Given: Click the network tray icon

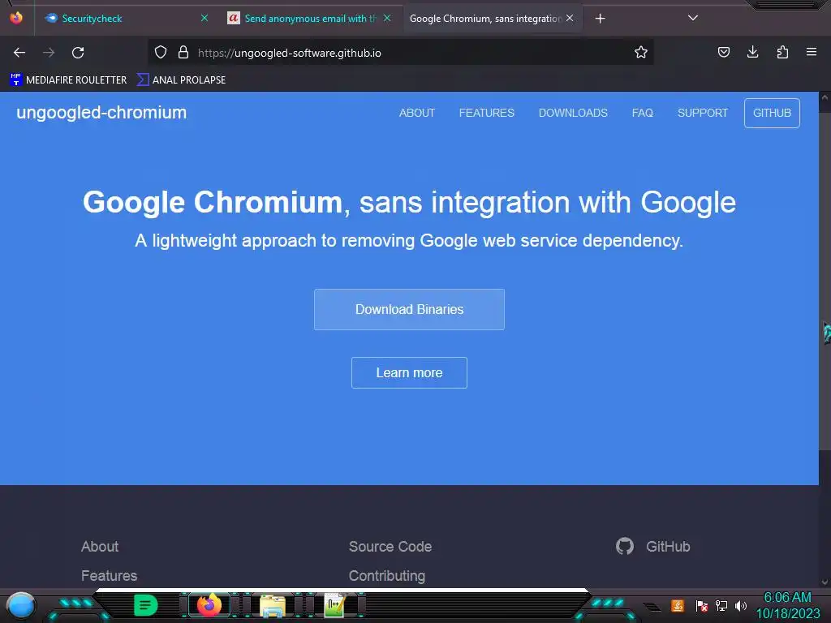Looking at the screenshot, I should pos(721,605).
